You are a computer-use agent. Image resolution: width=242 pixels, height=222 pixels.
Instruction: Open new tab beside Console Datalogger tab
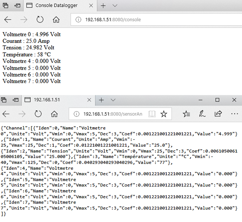tap(103, 6)
